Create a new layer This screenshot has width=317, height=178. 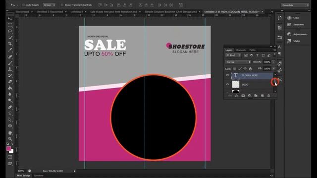(x=262, y=95)
